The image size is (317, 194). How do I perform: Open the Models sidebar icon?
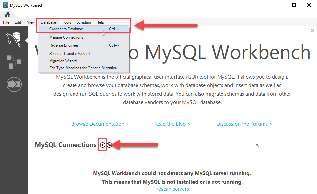coord(14,62)
